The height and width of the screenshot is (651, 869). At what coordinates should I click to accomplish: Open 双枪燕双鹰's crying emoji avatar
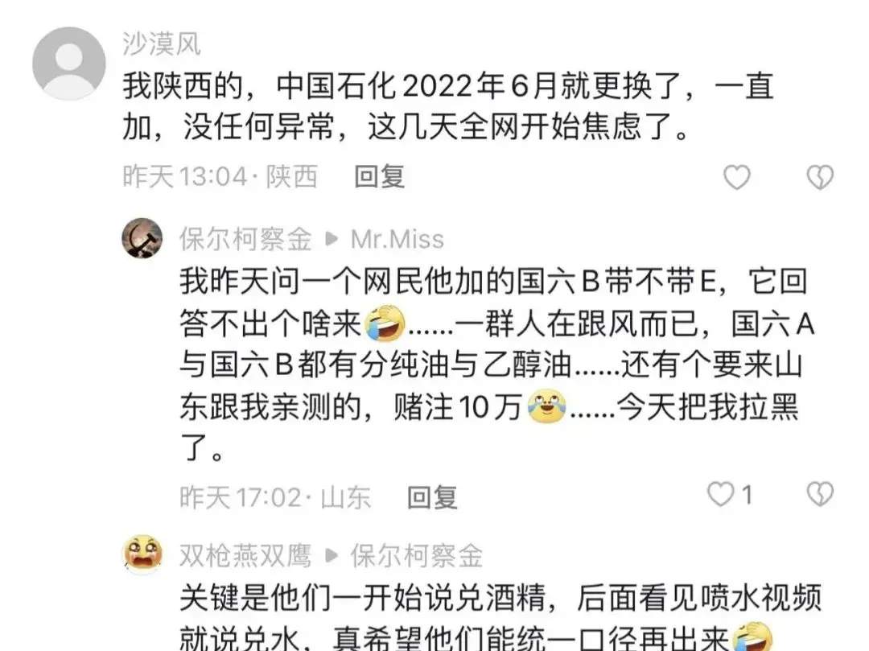[142, 554]
